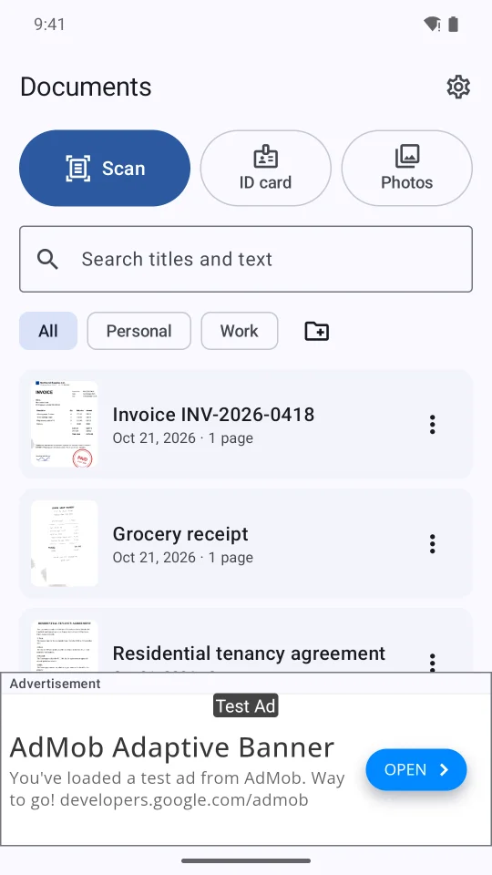The height and width of the screenshot is (875, 492).
Task: Start a new Scan
Action: pyautogui.click(x=105, y=168)
